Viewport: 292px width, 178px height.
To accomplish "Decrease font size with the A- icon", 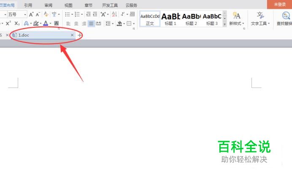I will pyautogui.click(x=38, y=14).
